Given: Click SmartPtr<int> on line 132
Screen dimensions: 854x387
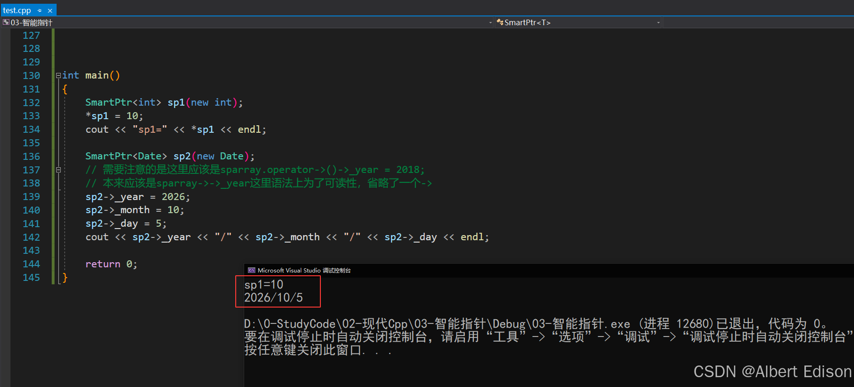Looking at the screenshot, I should (x=123, y=102).
